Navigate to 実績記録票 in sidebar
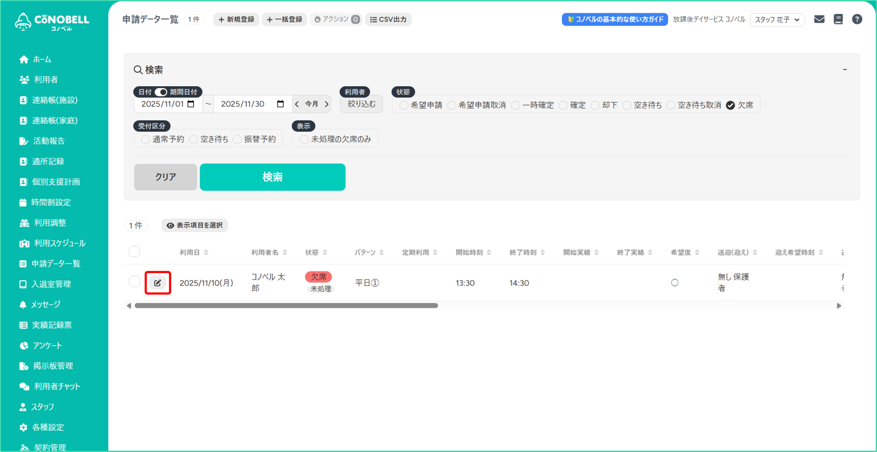 click(x=52, y=325)
